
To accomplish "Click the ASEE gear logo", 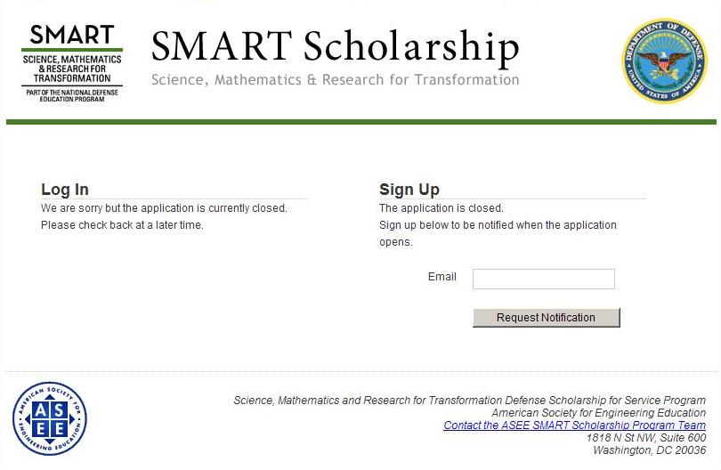I will coord(50,419).
